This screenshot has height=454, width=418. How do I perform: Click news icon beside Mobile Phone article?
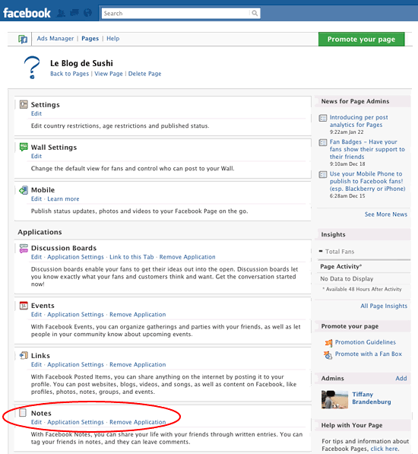pos(323,174)
